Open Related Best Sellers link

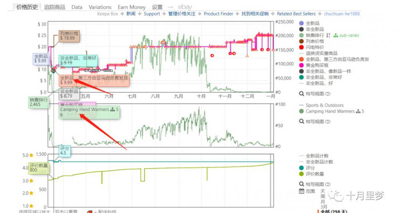[296, 13]
